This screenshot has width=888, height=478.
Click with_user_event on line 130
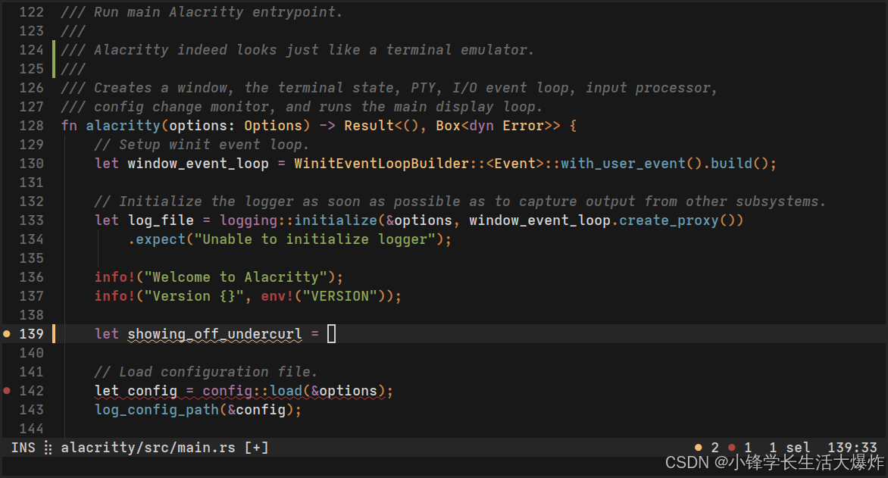(623, 164)
